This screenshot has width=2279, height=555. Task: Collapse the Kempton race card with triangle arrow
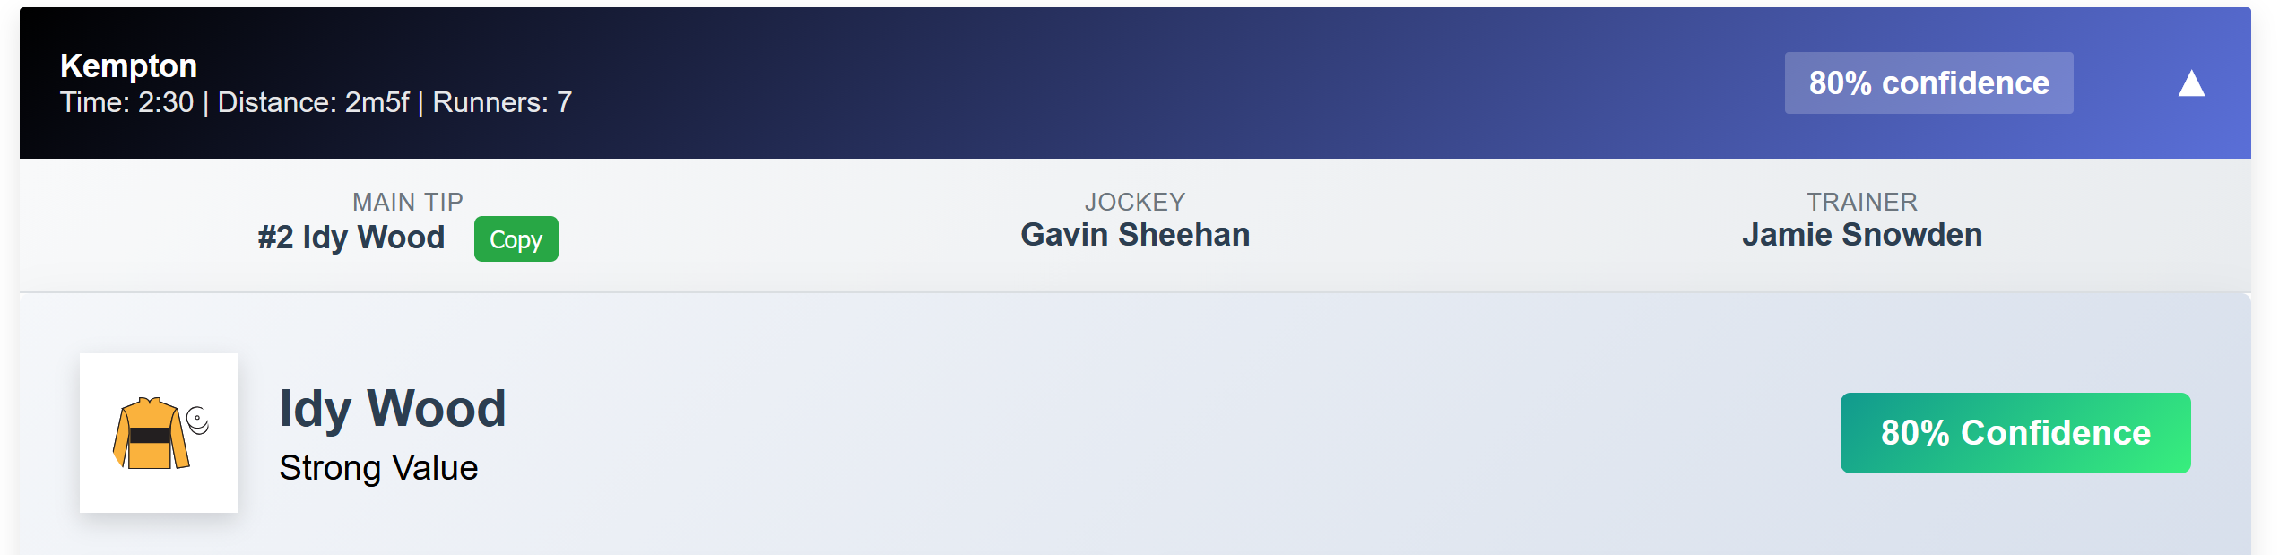point(2191,83)
